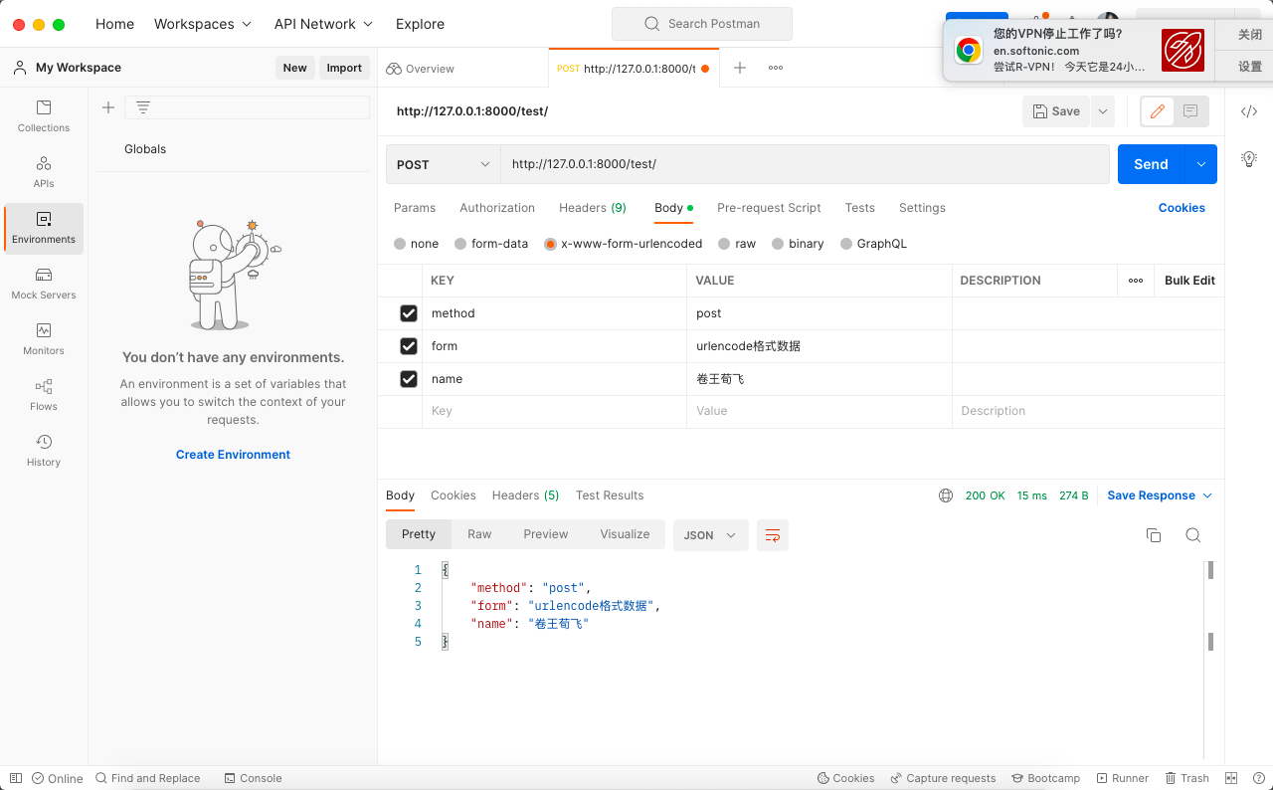Open the Cookies link beside the Settings tab
This screenshot has width=1273, height=790.
click(x=1182, y=208)
